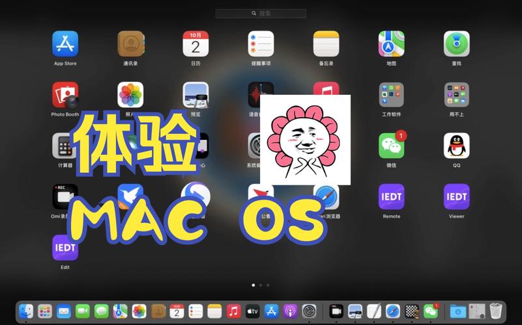Open App Store in the Dock
Image resolution: width=522 pixels, height=325 pixels.
(271, 311)
